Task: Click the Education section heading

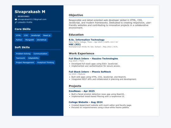Action: pyautogui.click(x=76, y=35)
